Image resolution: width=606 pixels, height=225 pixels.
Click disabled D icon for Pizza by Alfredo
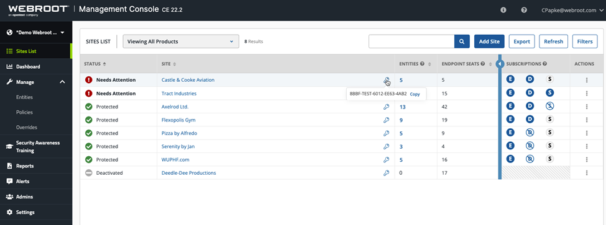point(530,132)
